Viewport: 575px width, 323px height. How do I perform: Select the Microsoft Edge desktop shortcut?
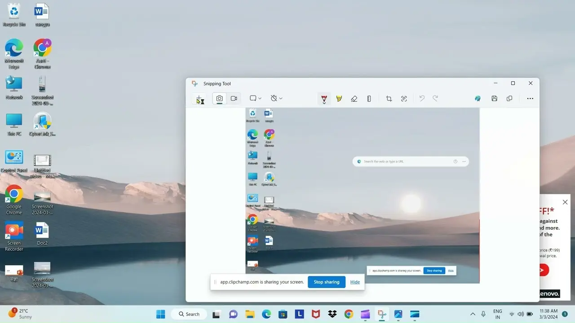point(14,54)
